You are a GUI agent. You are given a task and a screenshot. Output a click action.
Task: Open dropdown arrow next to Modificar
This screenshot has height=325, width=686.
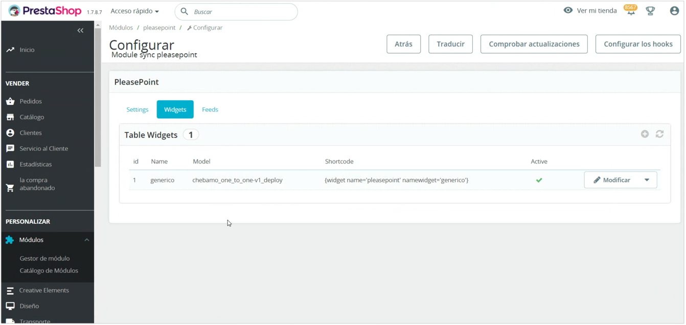647,180
